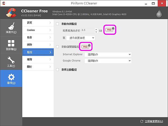Viewport: 168px width, 126px height.
Task: Tick the 啟用主動監控 active monitoring checkbox
Action: pos(57,70)
